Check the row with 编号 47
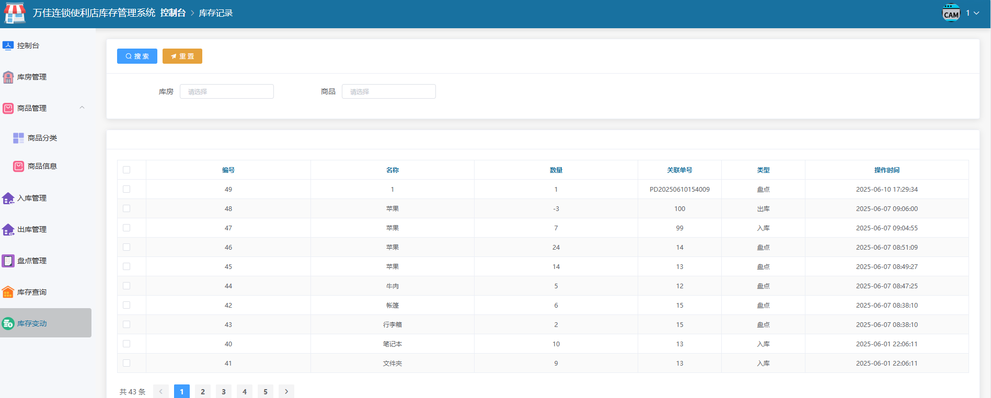991x398 pixels. tap(126, 228)
